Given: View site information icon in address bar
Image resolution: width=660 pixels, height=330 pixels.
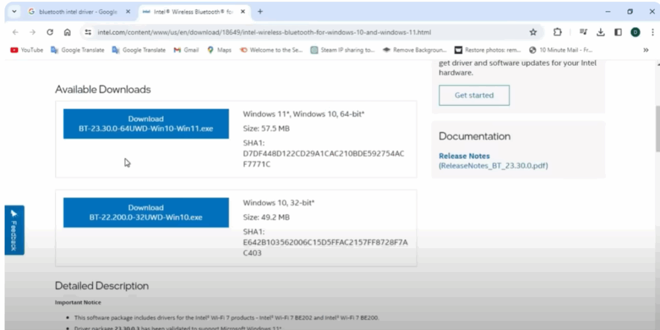Looking at the screenshot, I should click(x=88, y=32).
